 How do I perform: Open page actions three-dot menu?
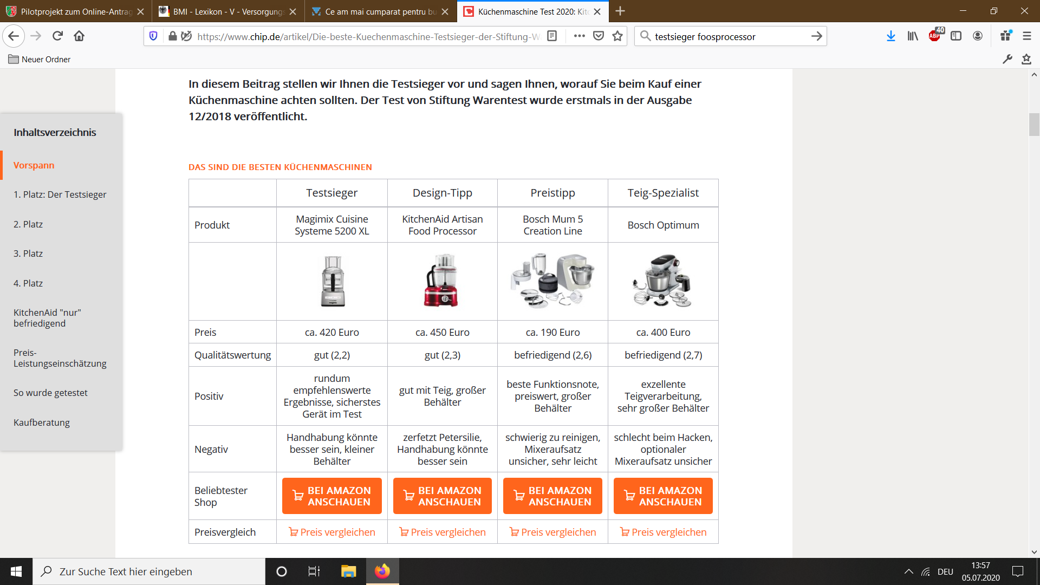[x=579, y=36]
